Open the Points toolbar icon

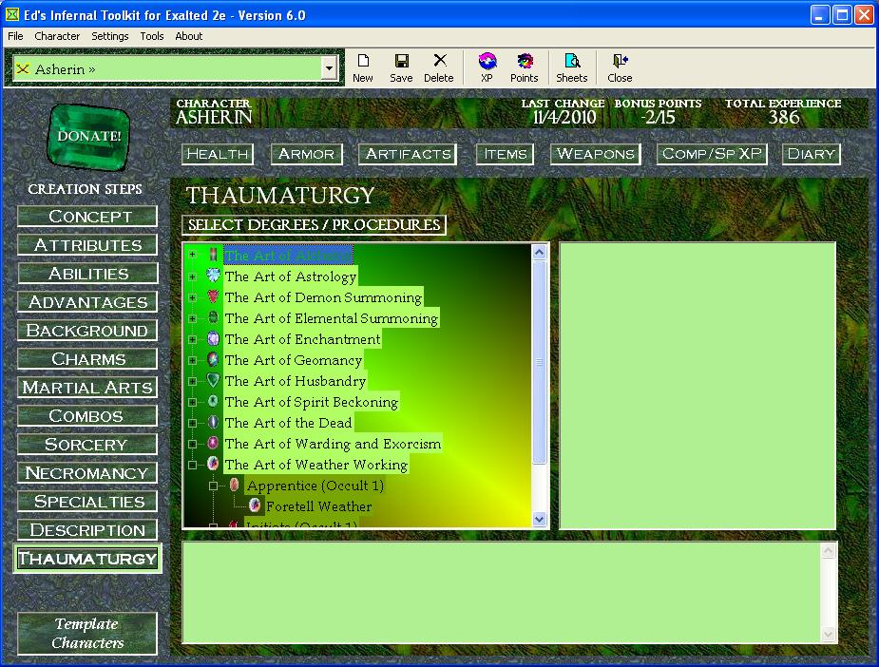point(525,67)
